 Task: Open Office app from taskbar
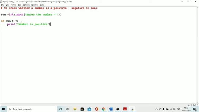pyautogui.click(x=96, y=109)
